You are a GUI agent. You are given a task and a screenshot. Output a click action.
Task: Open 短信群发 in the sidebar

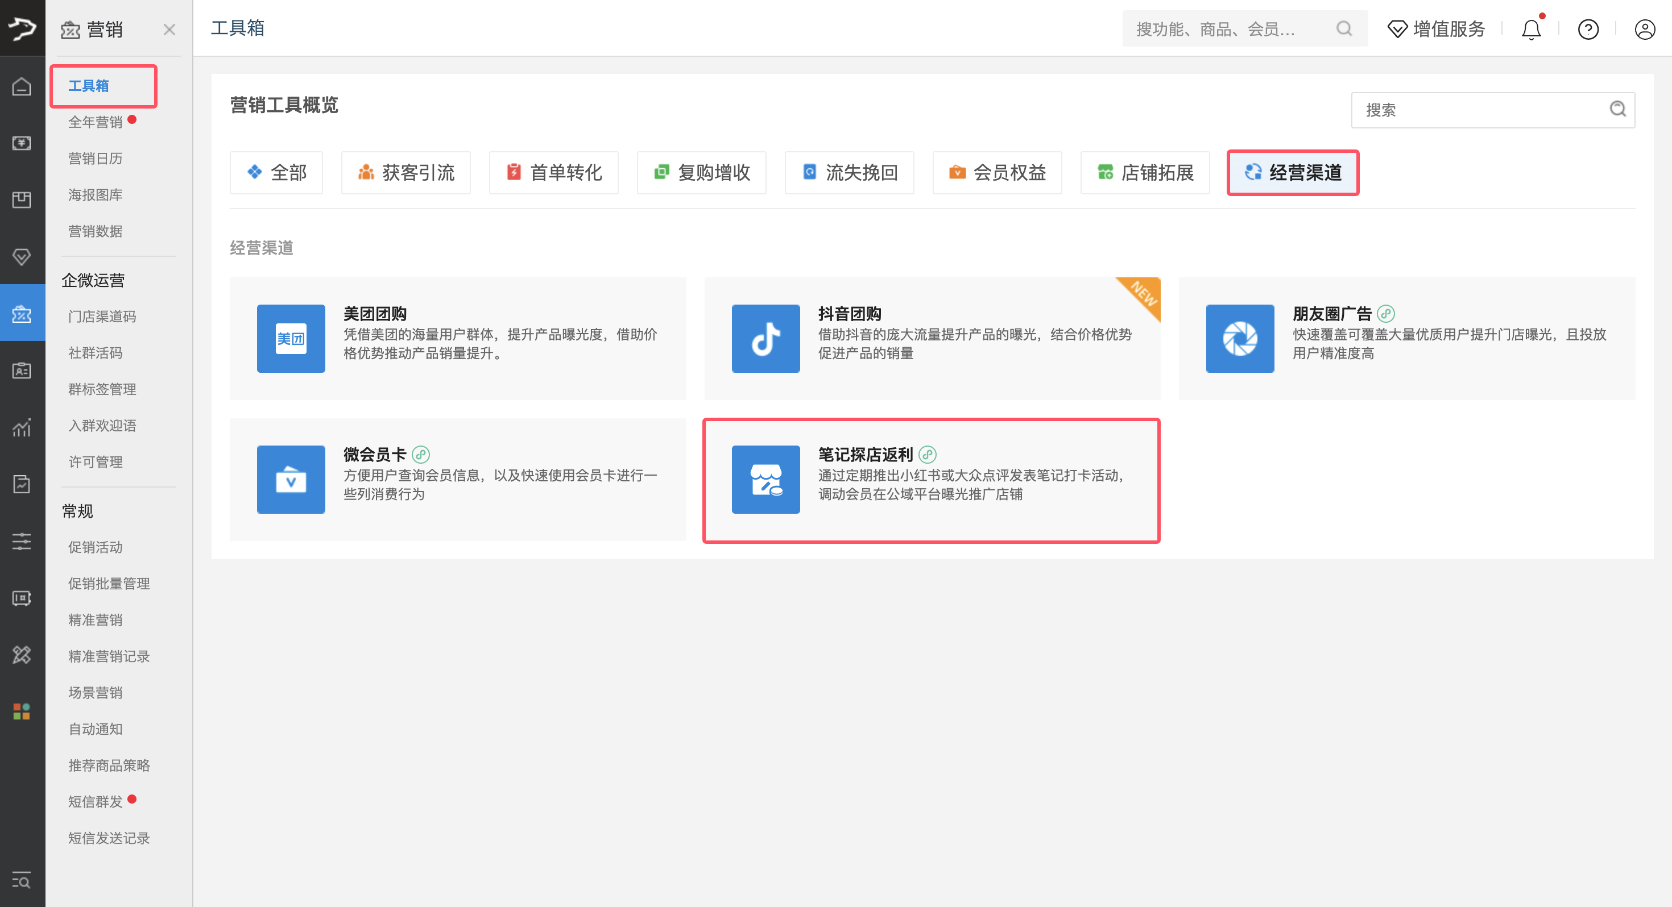[96, 801]
